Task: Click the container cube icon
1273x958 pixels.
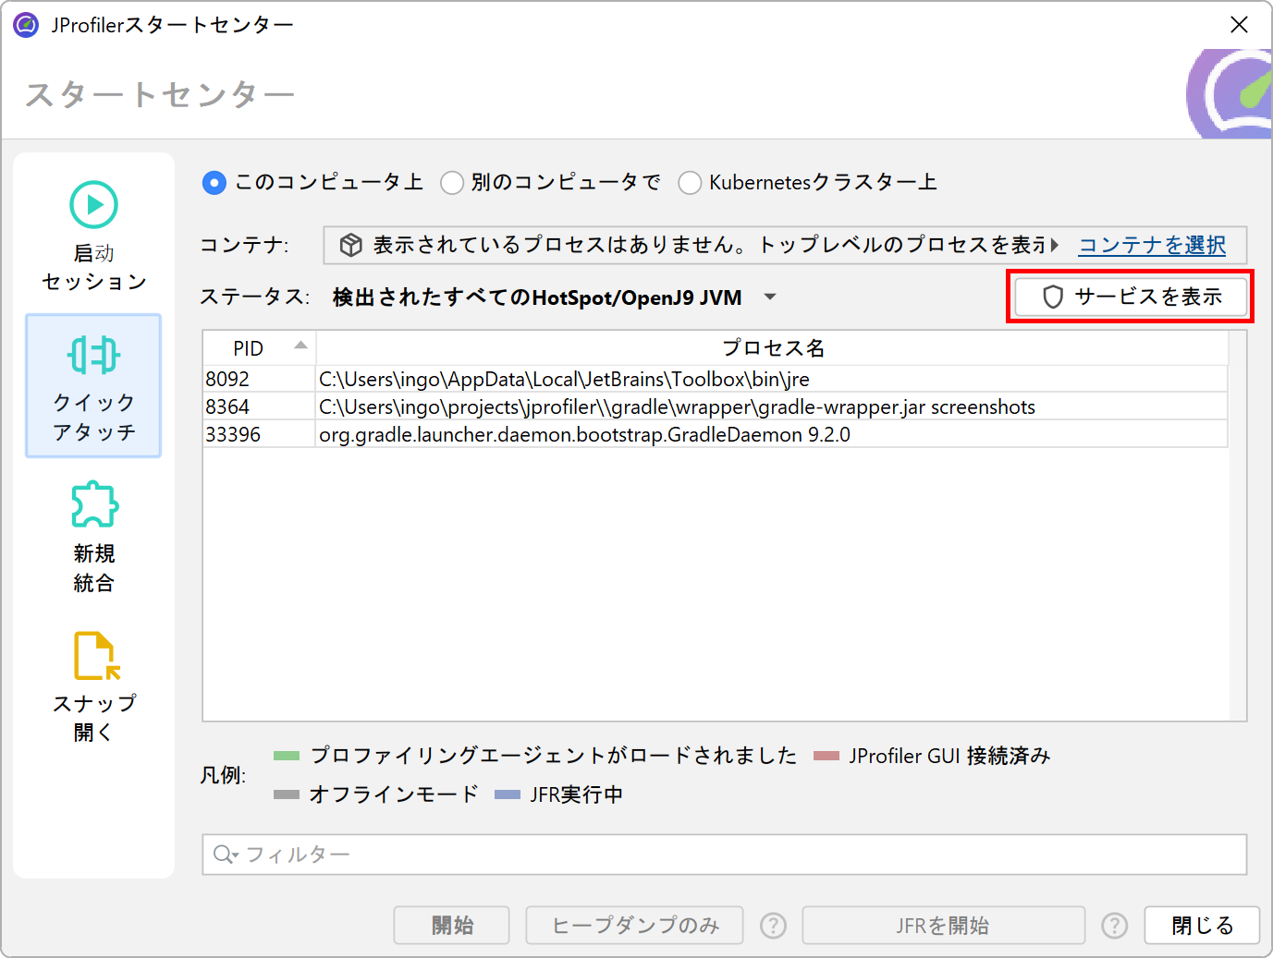Action: tap(351, 245)
